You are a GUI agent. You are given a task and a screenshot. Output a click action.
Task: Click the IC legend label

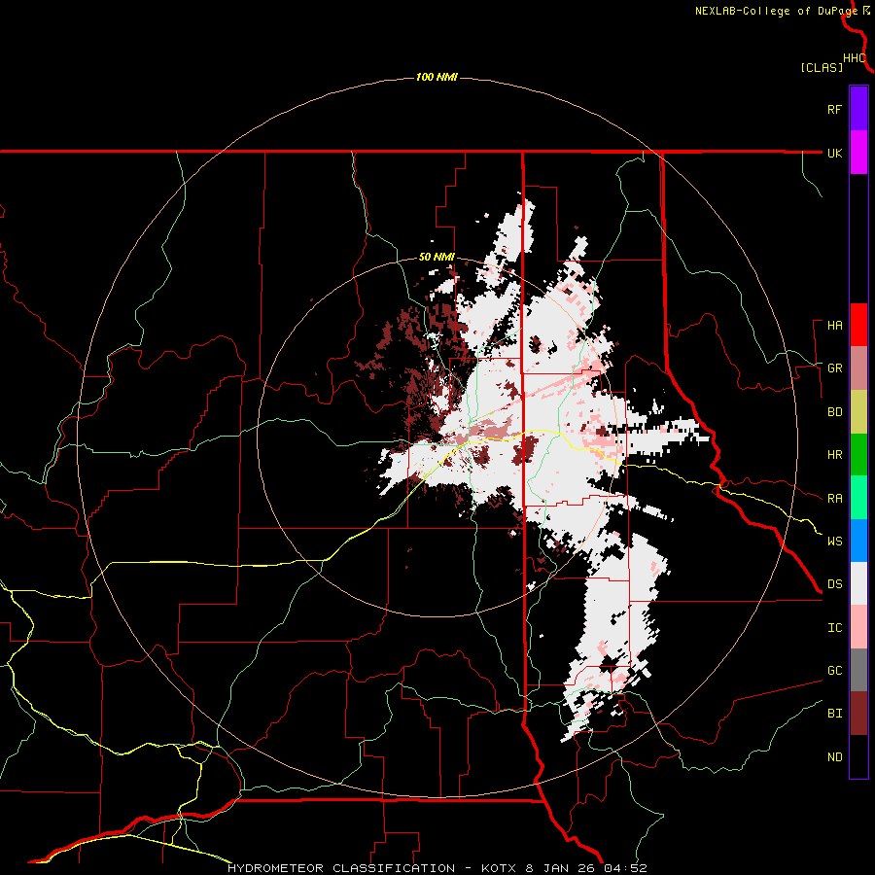834,628
